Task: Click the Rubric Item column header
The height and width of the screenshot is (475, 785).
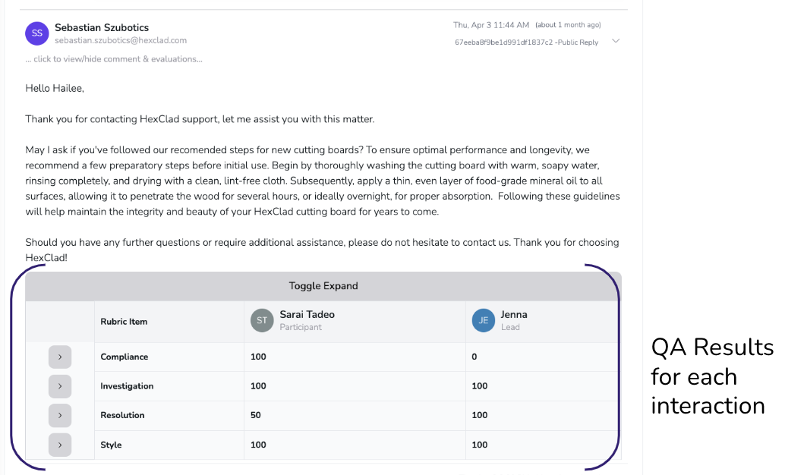Action: [x=124, y=322]
